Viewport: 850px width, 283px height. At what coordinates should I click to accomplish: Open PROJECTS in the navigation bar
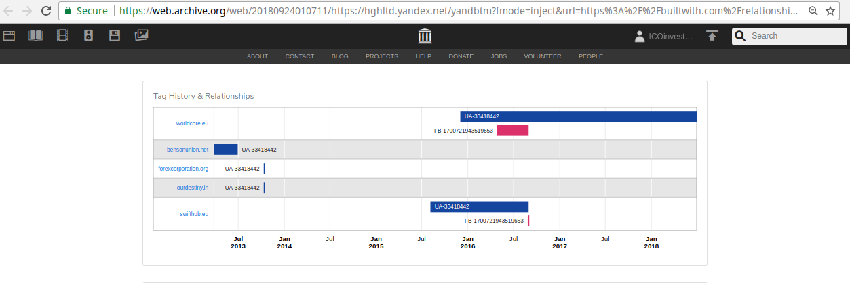[382, 56]
